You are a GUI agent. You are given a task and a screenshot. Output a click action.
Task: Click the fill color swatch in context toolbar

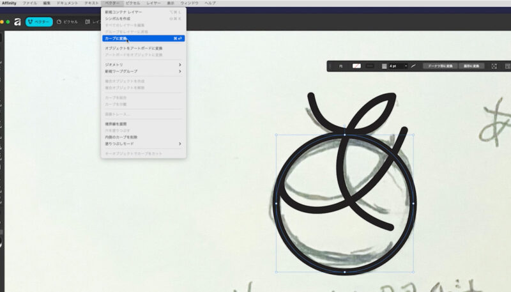tap(356, 66)
